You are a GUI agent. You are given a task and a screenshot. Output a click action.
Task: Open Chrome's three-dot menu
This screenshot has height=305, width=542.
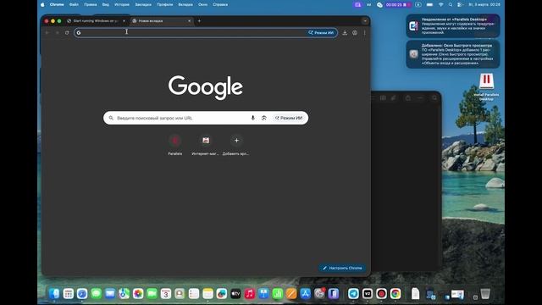click(364, 32)
